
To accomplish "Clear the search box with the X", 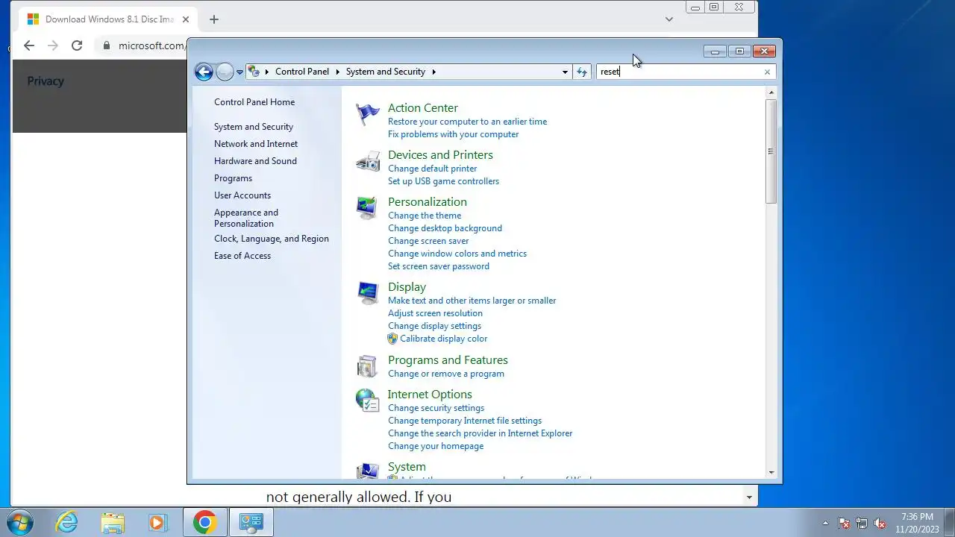I will click(767, 72).
